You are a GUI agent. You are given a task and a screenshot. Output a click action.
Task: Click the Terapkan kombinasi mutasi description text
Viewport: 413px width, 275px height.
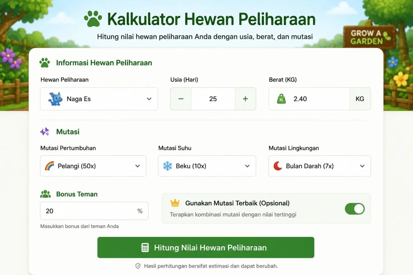click(x=233, y=215)
